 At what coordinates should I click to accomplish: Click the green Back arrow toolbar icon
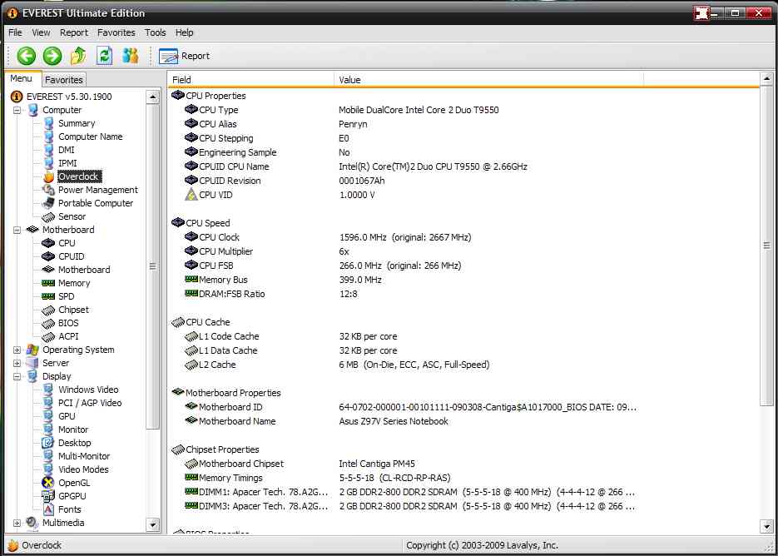pos(27,56)
